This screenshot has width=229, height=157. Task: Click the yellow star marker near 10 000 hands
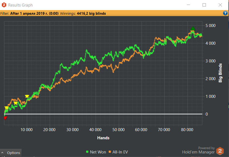(27, 96)
